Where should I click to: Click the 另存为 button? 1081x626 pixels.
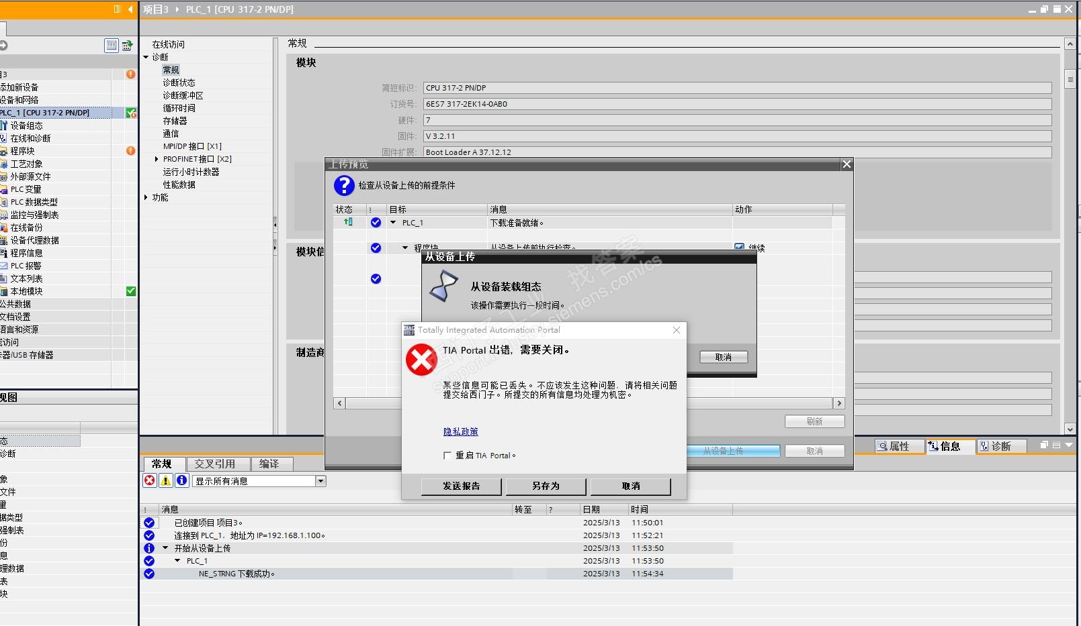coord(545,486)
